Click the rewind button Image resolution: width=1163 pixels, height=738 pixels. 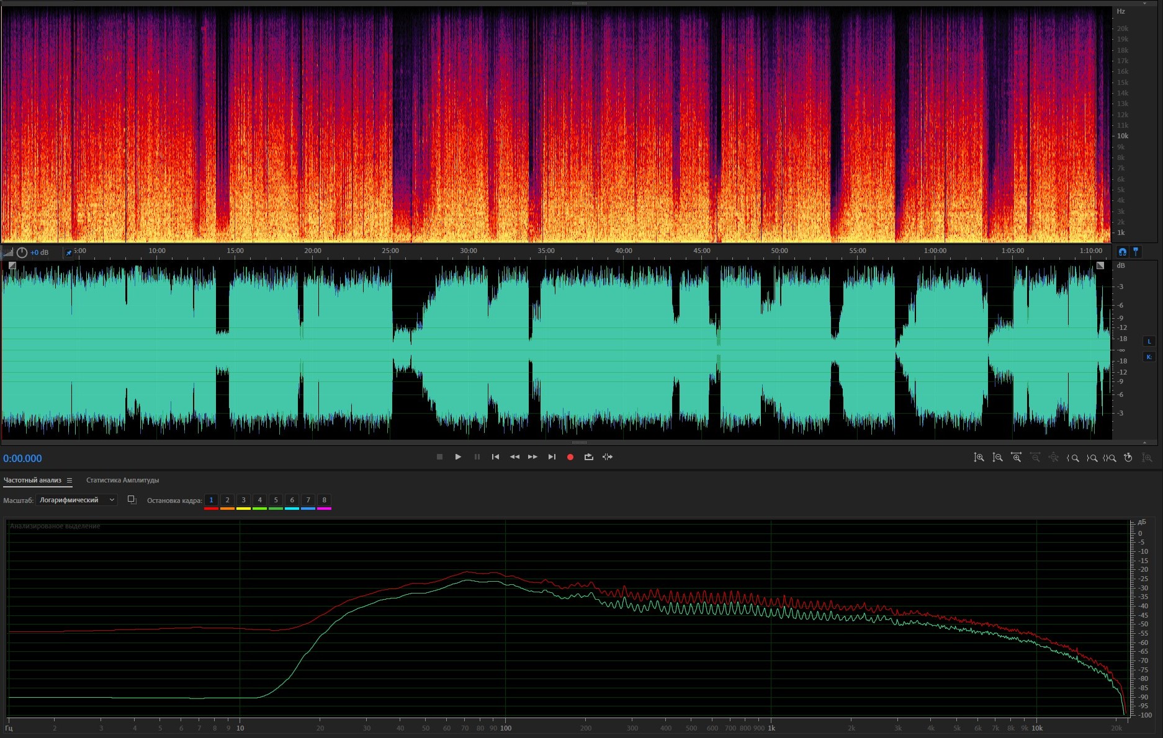(x=514, y=457)
